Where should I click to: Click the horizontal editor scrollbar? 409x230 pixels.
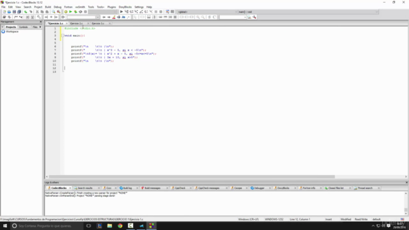(x=192, y=176)
